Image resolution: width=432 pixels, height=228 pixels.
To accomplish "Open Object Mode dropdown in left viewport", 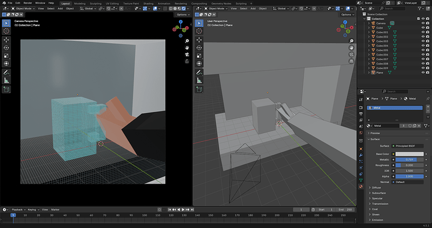I will pyautogui.click(x=23, y=9).
